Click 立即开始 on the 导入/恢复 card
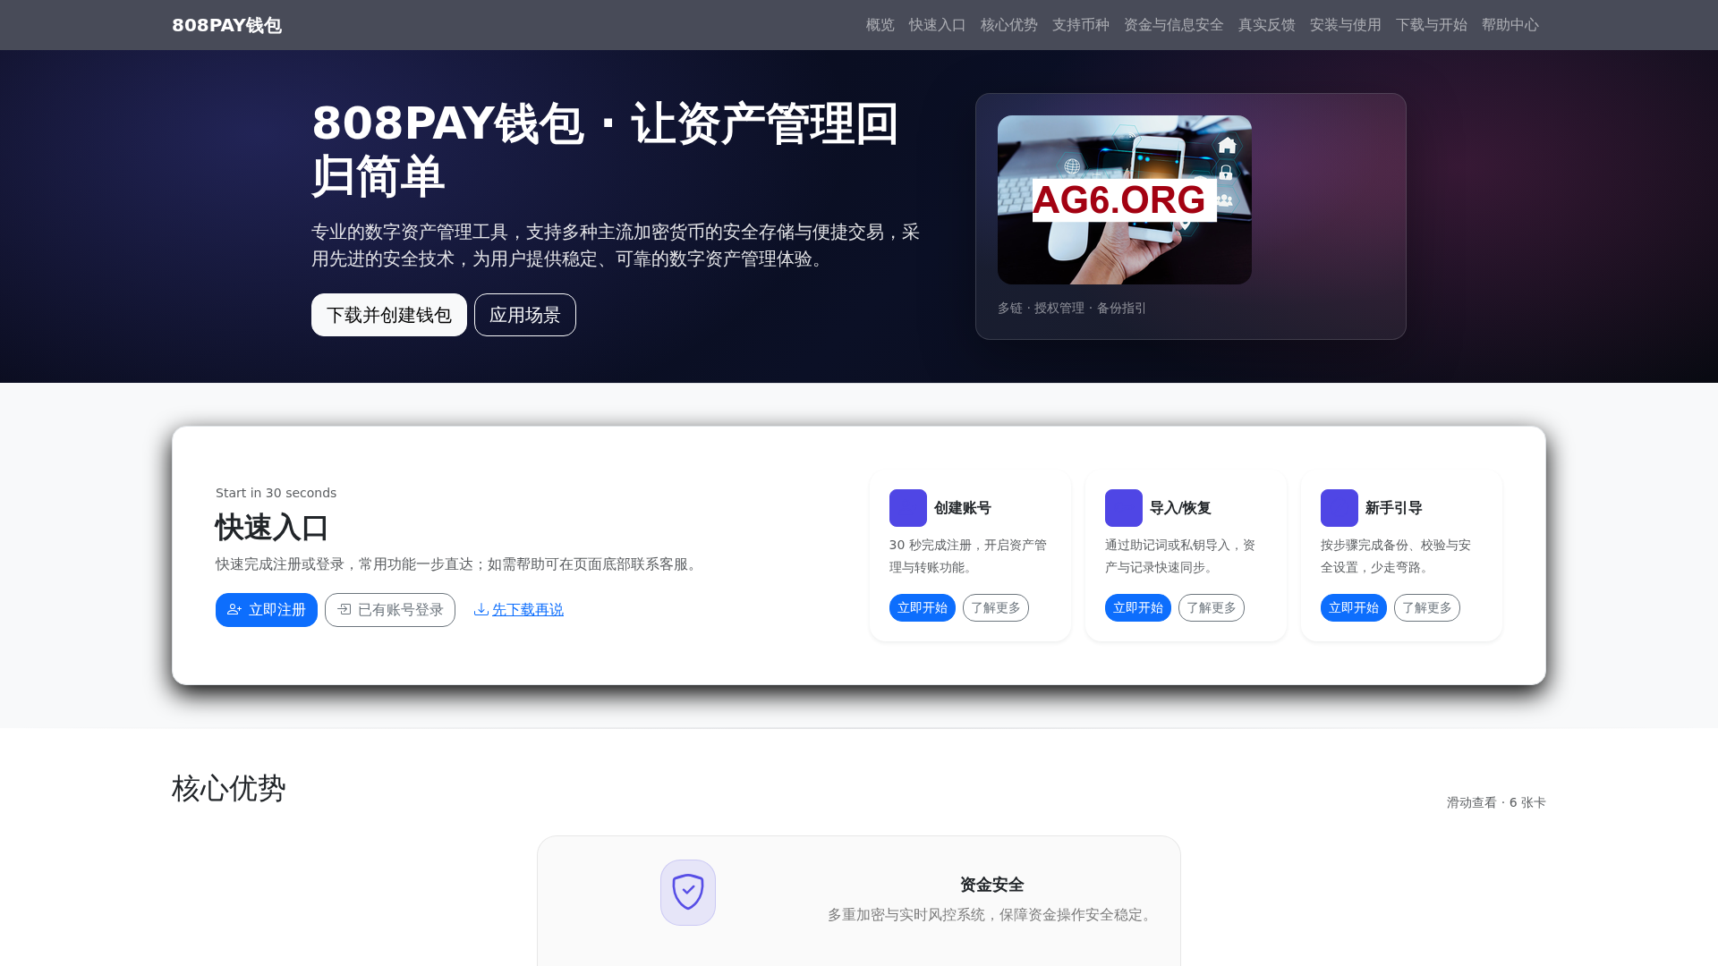This screenshot has height=966, width=1718. [1138, 607]
